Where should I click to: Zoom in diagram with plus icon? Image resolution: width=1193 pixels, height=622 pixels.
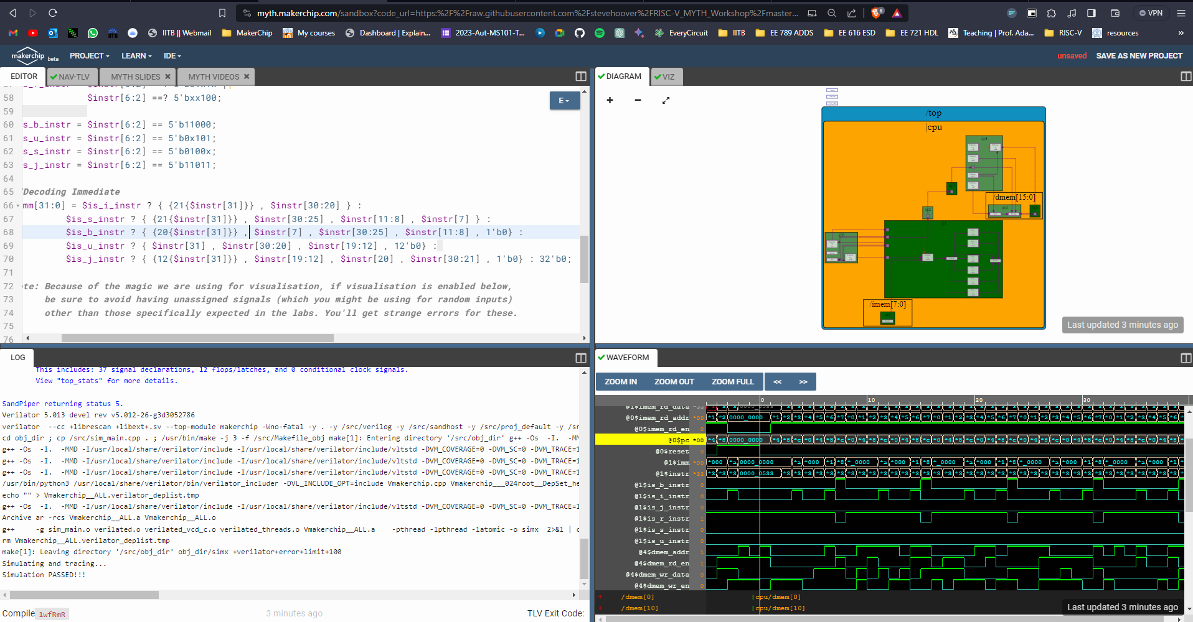(610, 100)
